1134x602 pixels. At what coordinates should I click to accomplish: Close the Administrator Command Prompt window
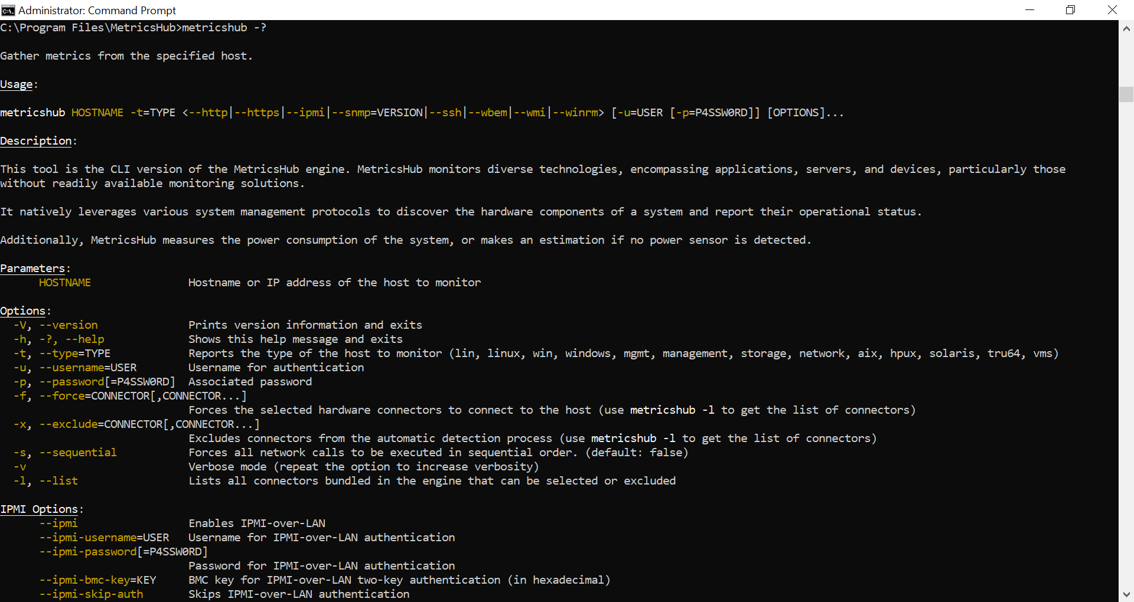pyautogui.click(x=1112, y=10)
